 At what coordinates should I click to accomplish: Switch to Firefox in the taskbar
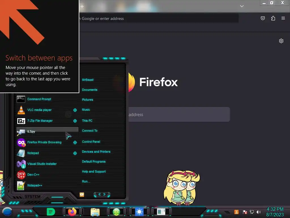click(x=72, y=212)
